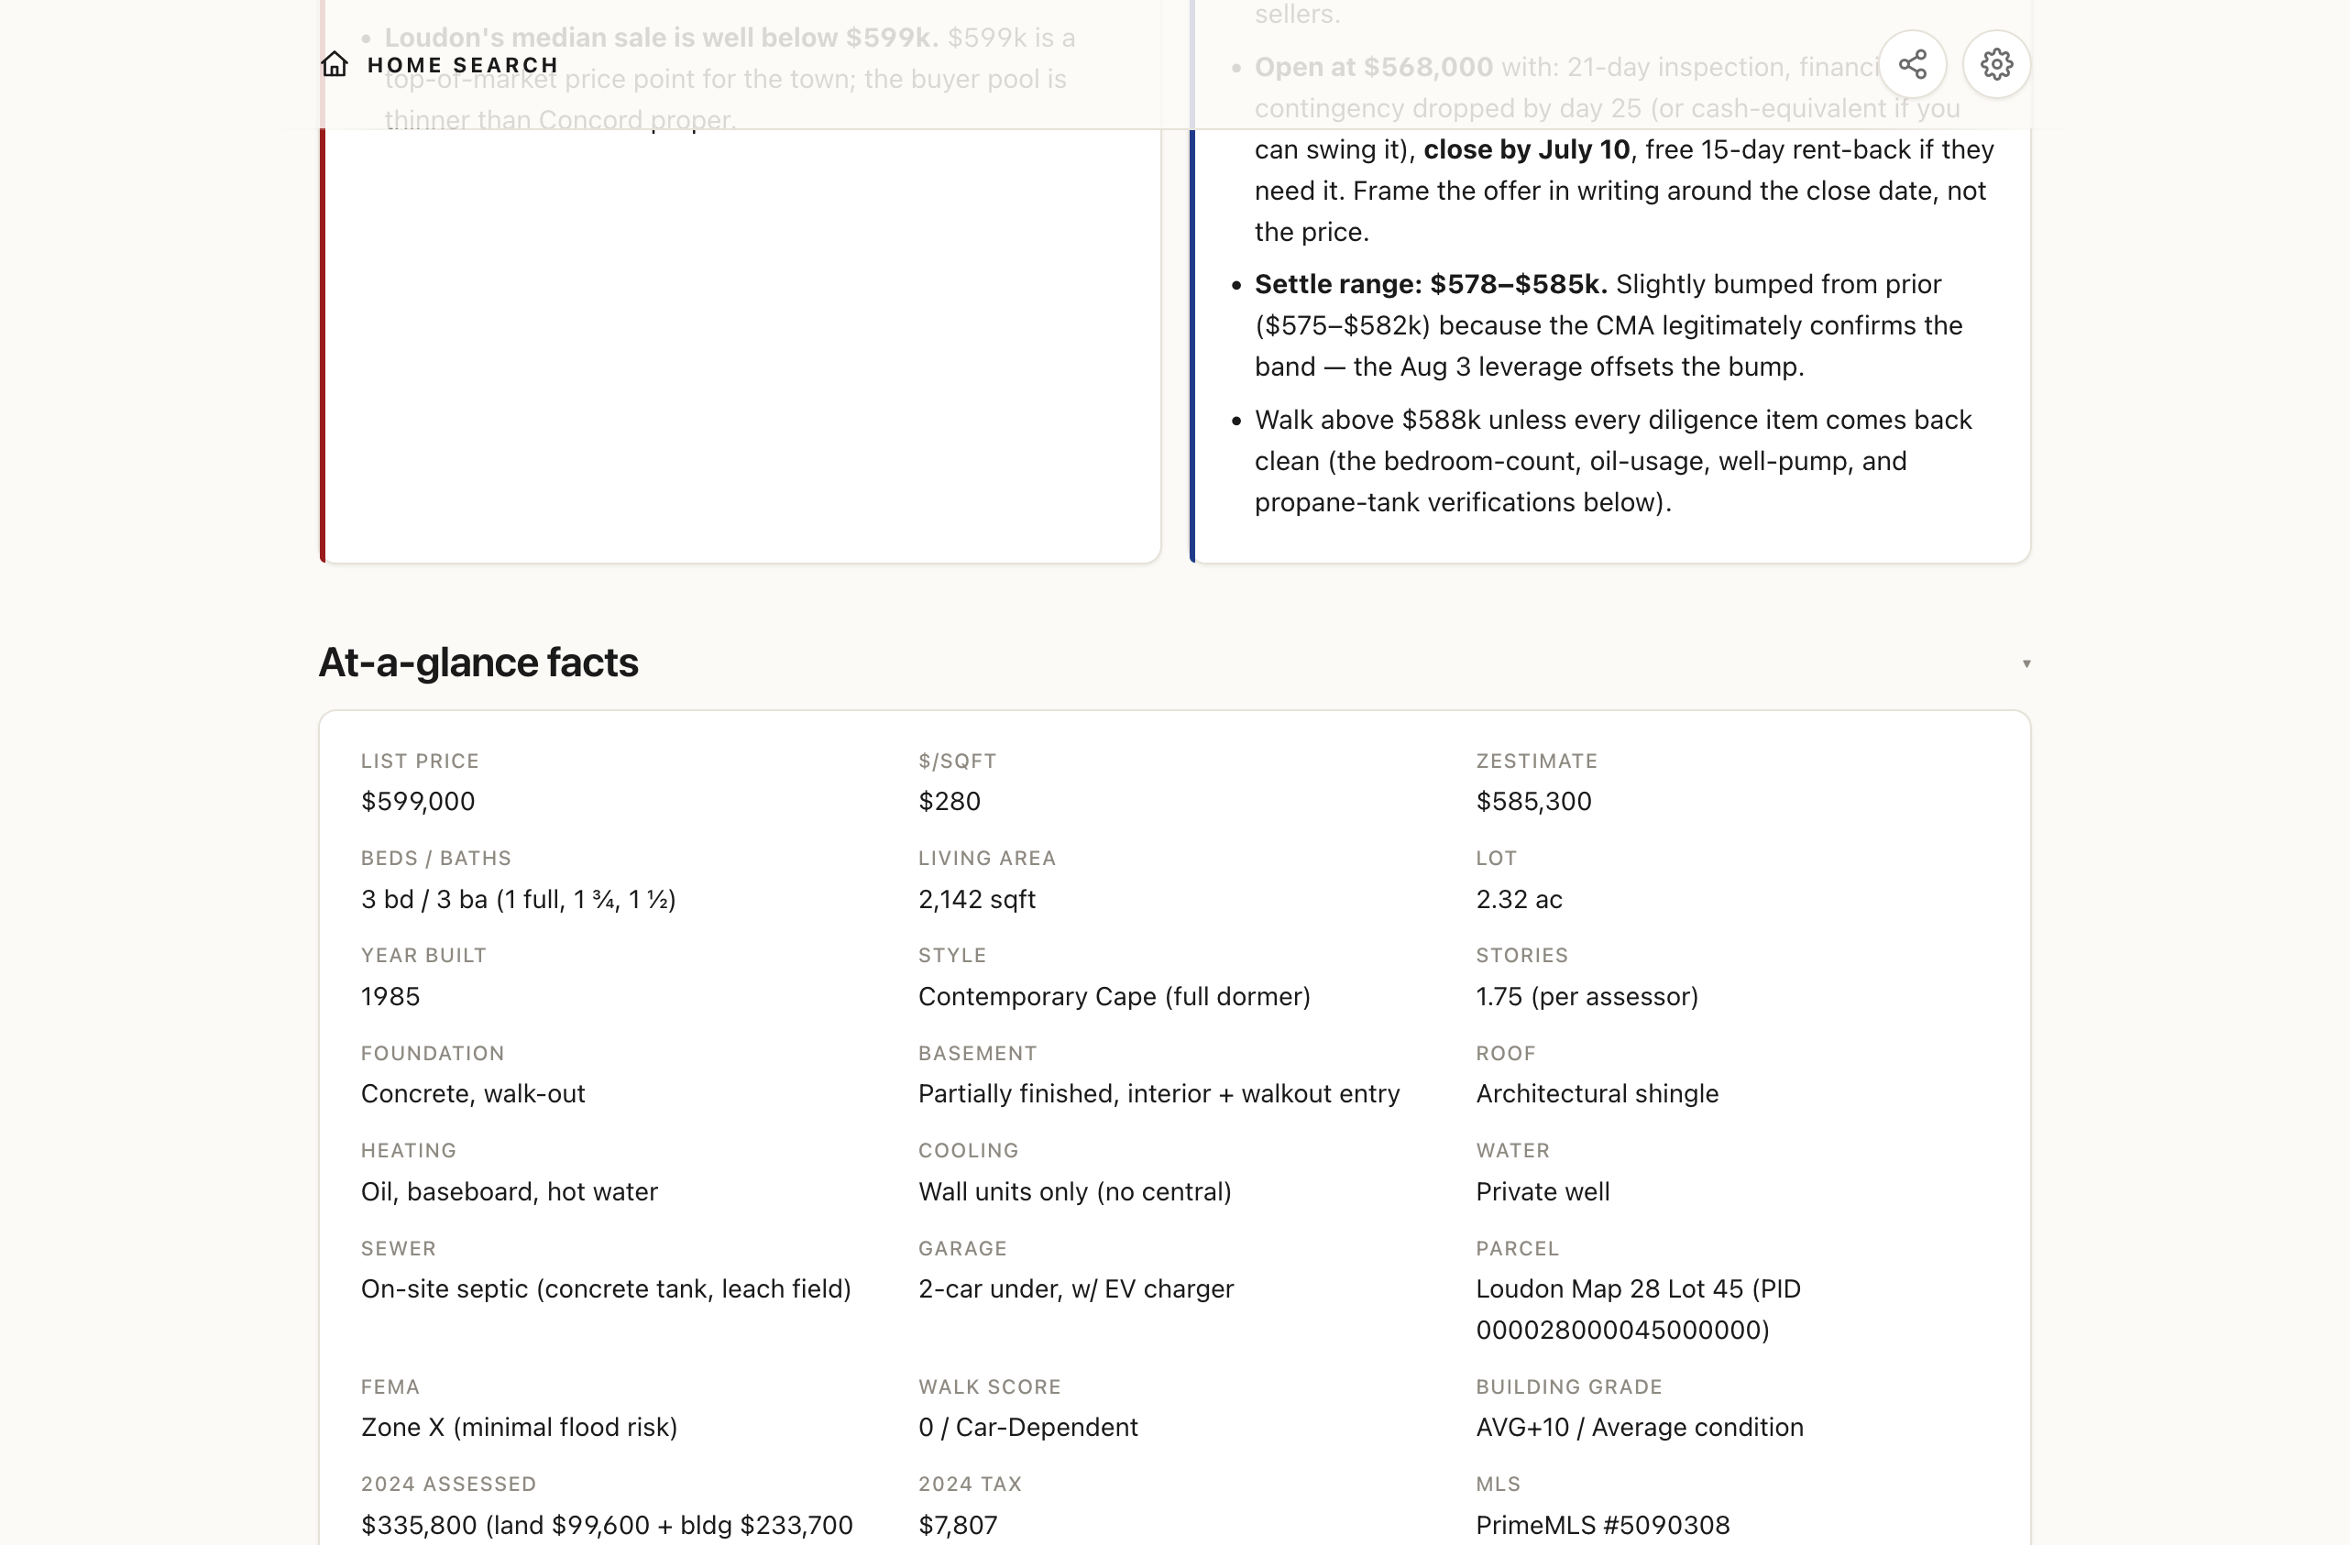Open the share menu icon
Viewport: 2350px width, 1545px height.
pyautogui.click(x=1913, y=64)
